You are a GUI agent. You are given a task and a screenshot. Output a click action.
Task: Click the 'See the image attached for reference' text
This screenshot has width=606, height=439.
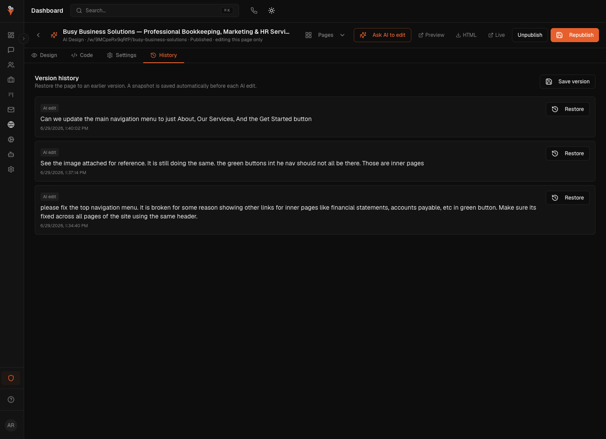pos(232,163)
